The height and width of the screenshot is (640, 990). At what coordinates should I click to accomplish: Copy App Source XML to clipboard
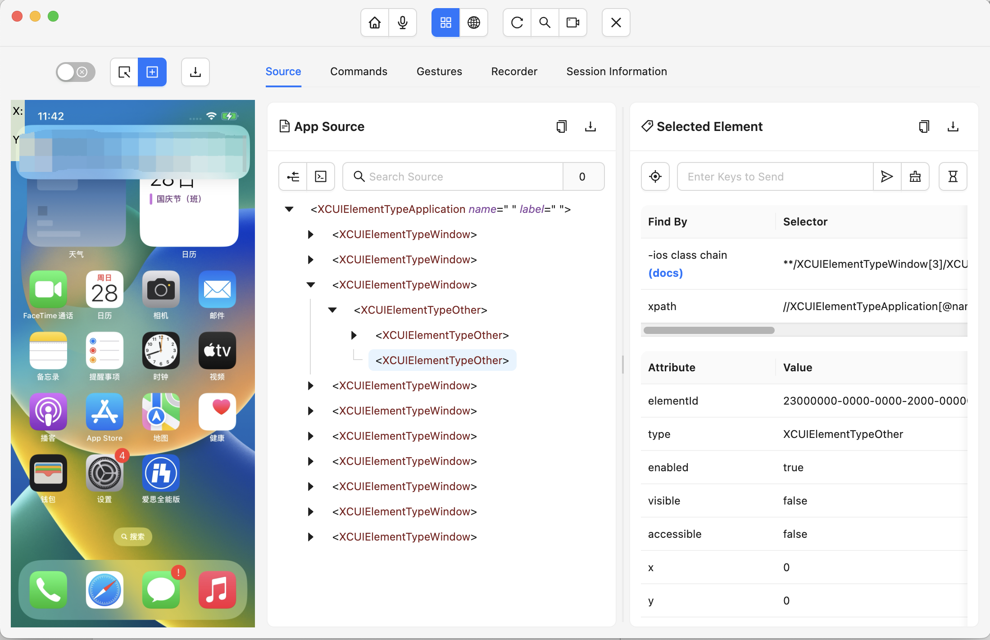click(x=561, y=126)
